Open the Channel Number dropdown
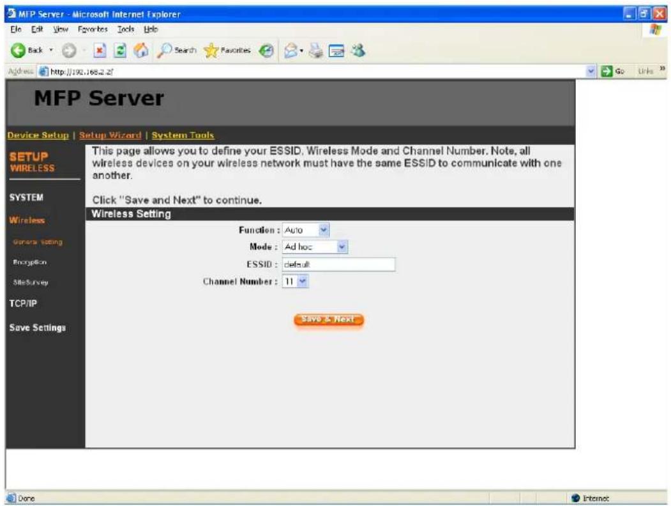Viewport: 671px width, 506px height. tap(295, 282)
